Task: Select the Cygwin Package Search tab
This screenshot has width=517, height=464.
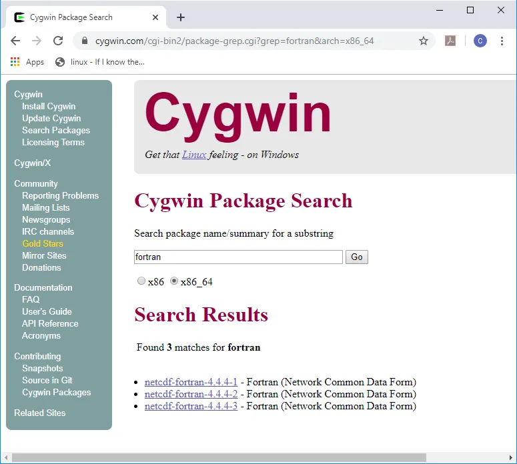Action: click(86, 17)
